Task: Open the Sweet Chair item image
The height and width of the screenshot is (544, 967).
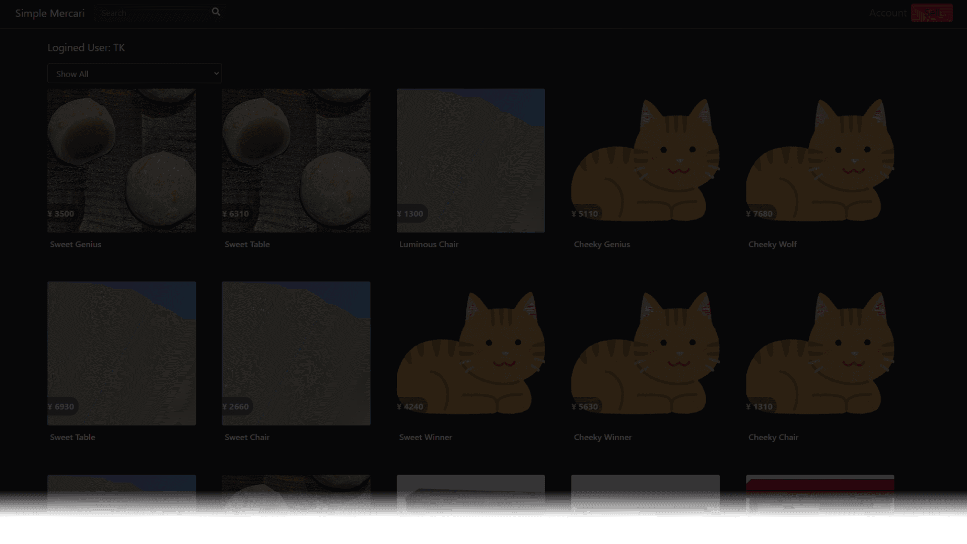Action: pyautogui.click(x=296, y=353)
